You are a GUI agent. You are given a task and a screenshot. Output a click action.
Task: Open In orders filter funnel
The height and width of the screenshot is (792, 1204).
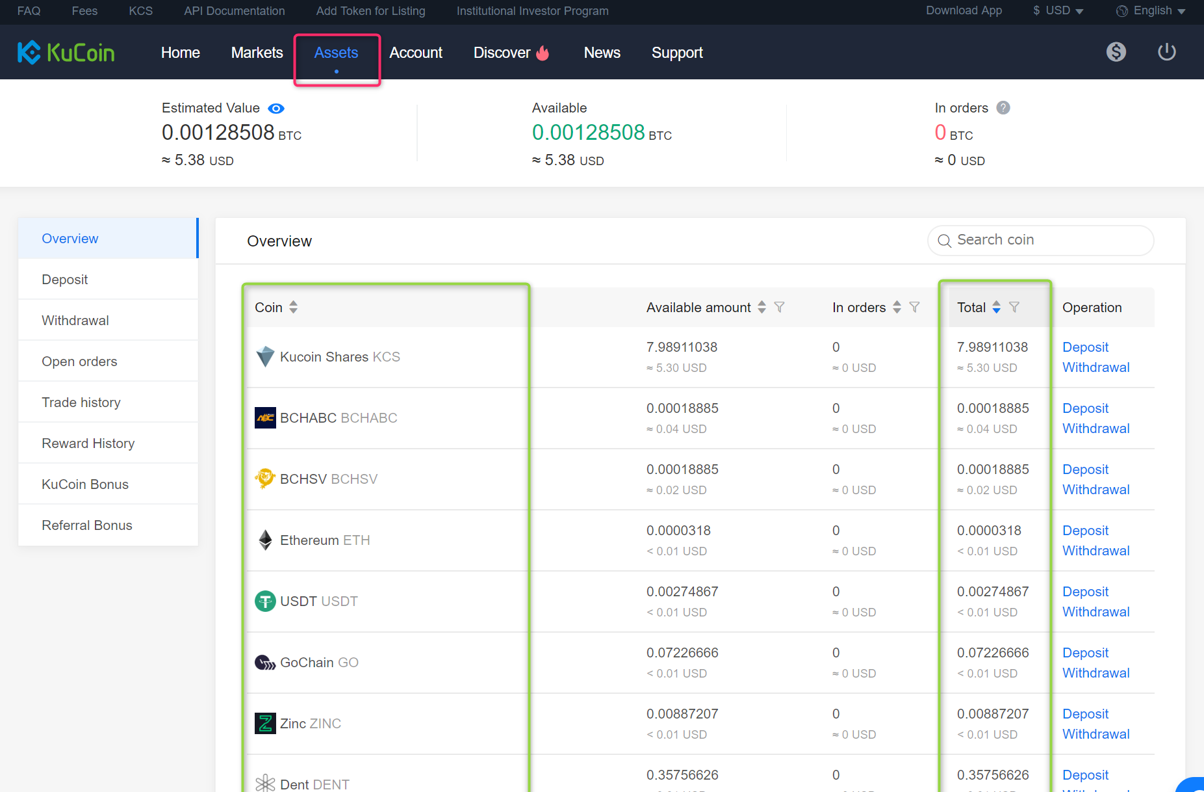[x=914, y=307]
